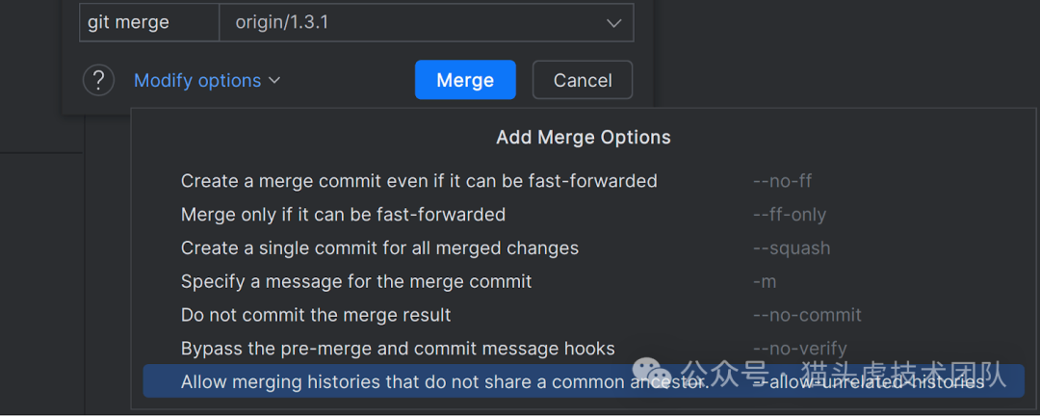Click the --no-ff flag text
This screenshot has width=1040, height=416.
tap(782, 181)
